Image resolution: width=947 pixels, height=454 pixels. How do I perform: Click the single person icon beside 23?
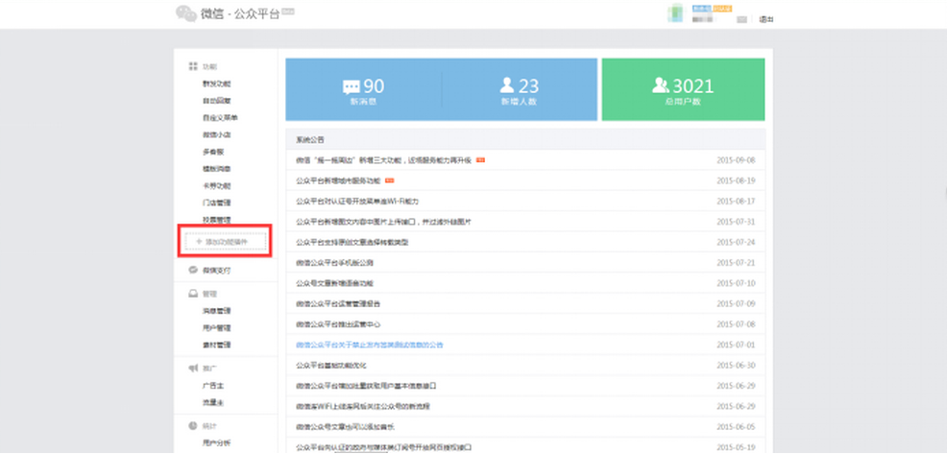[x=507, y=86]
